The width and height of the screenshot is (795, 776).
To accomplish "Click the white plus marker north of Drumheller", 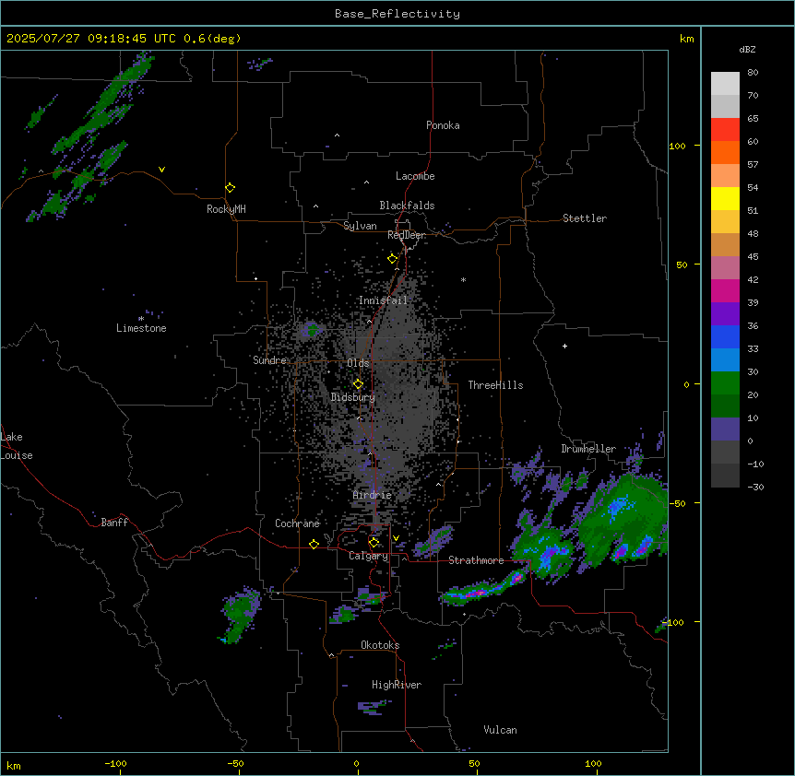I will coord(564,346).
